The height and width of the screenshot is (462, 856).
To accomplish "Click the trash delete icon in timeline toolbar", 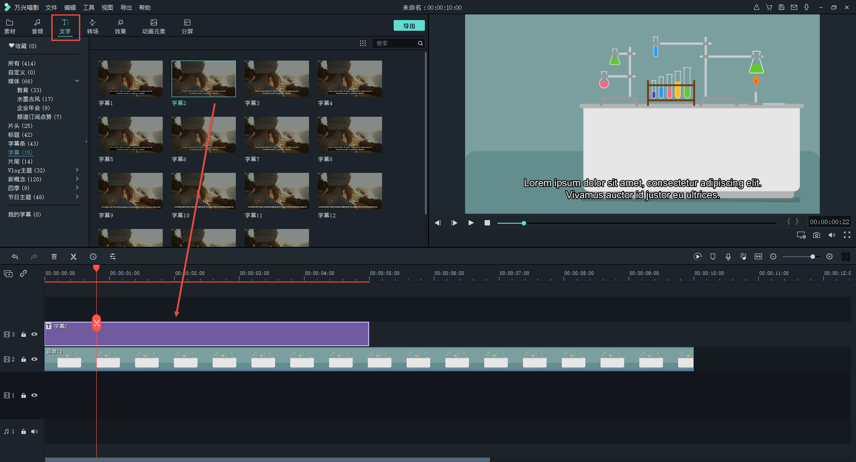I will (x=54, y=257).
